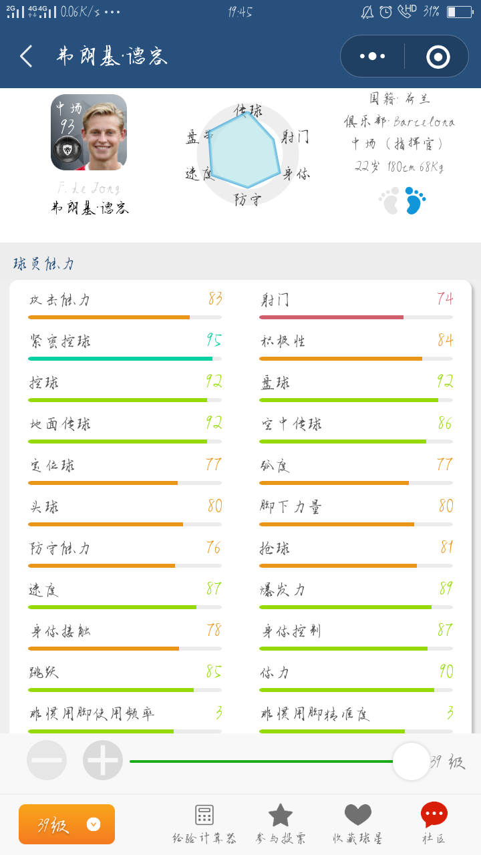Open the red community chat icon
This screenshot has height=855, width=481.
click(434, 814)
